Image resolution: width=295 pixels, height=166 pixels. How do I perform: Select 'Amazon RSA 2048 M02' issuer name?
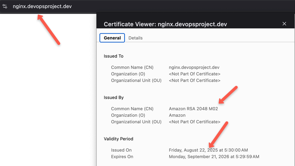(193, 109)
